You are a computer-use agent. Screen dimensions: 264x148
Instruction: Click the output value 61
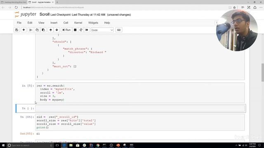tap(38, 134)
